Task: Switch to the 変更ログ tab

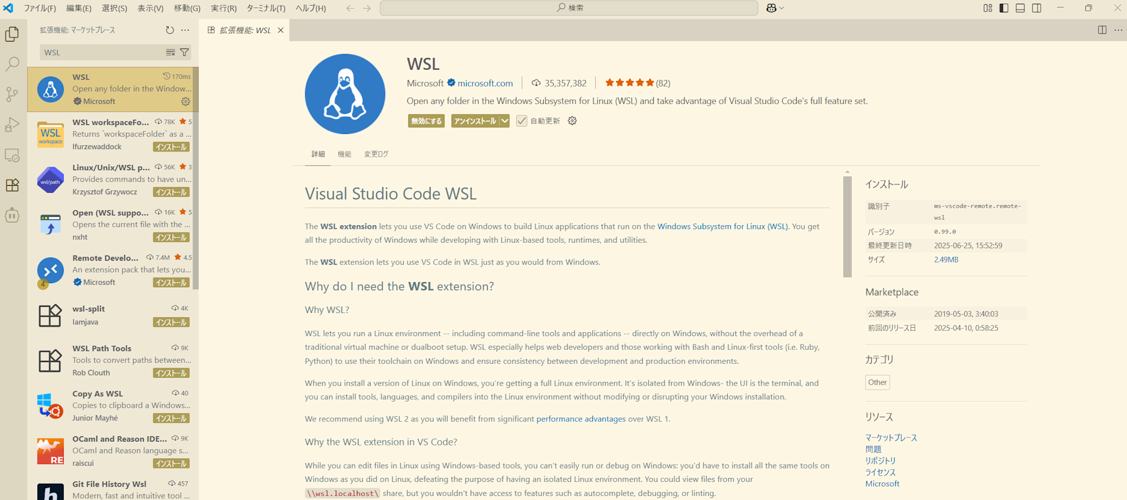Action: [376, 154]
